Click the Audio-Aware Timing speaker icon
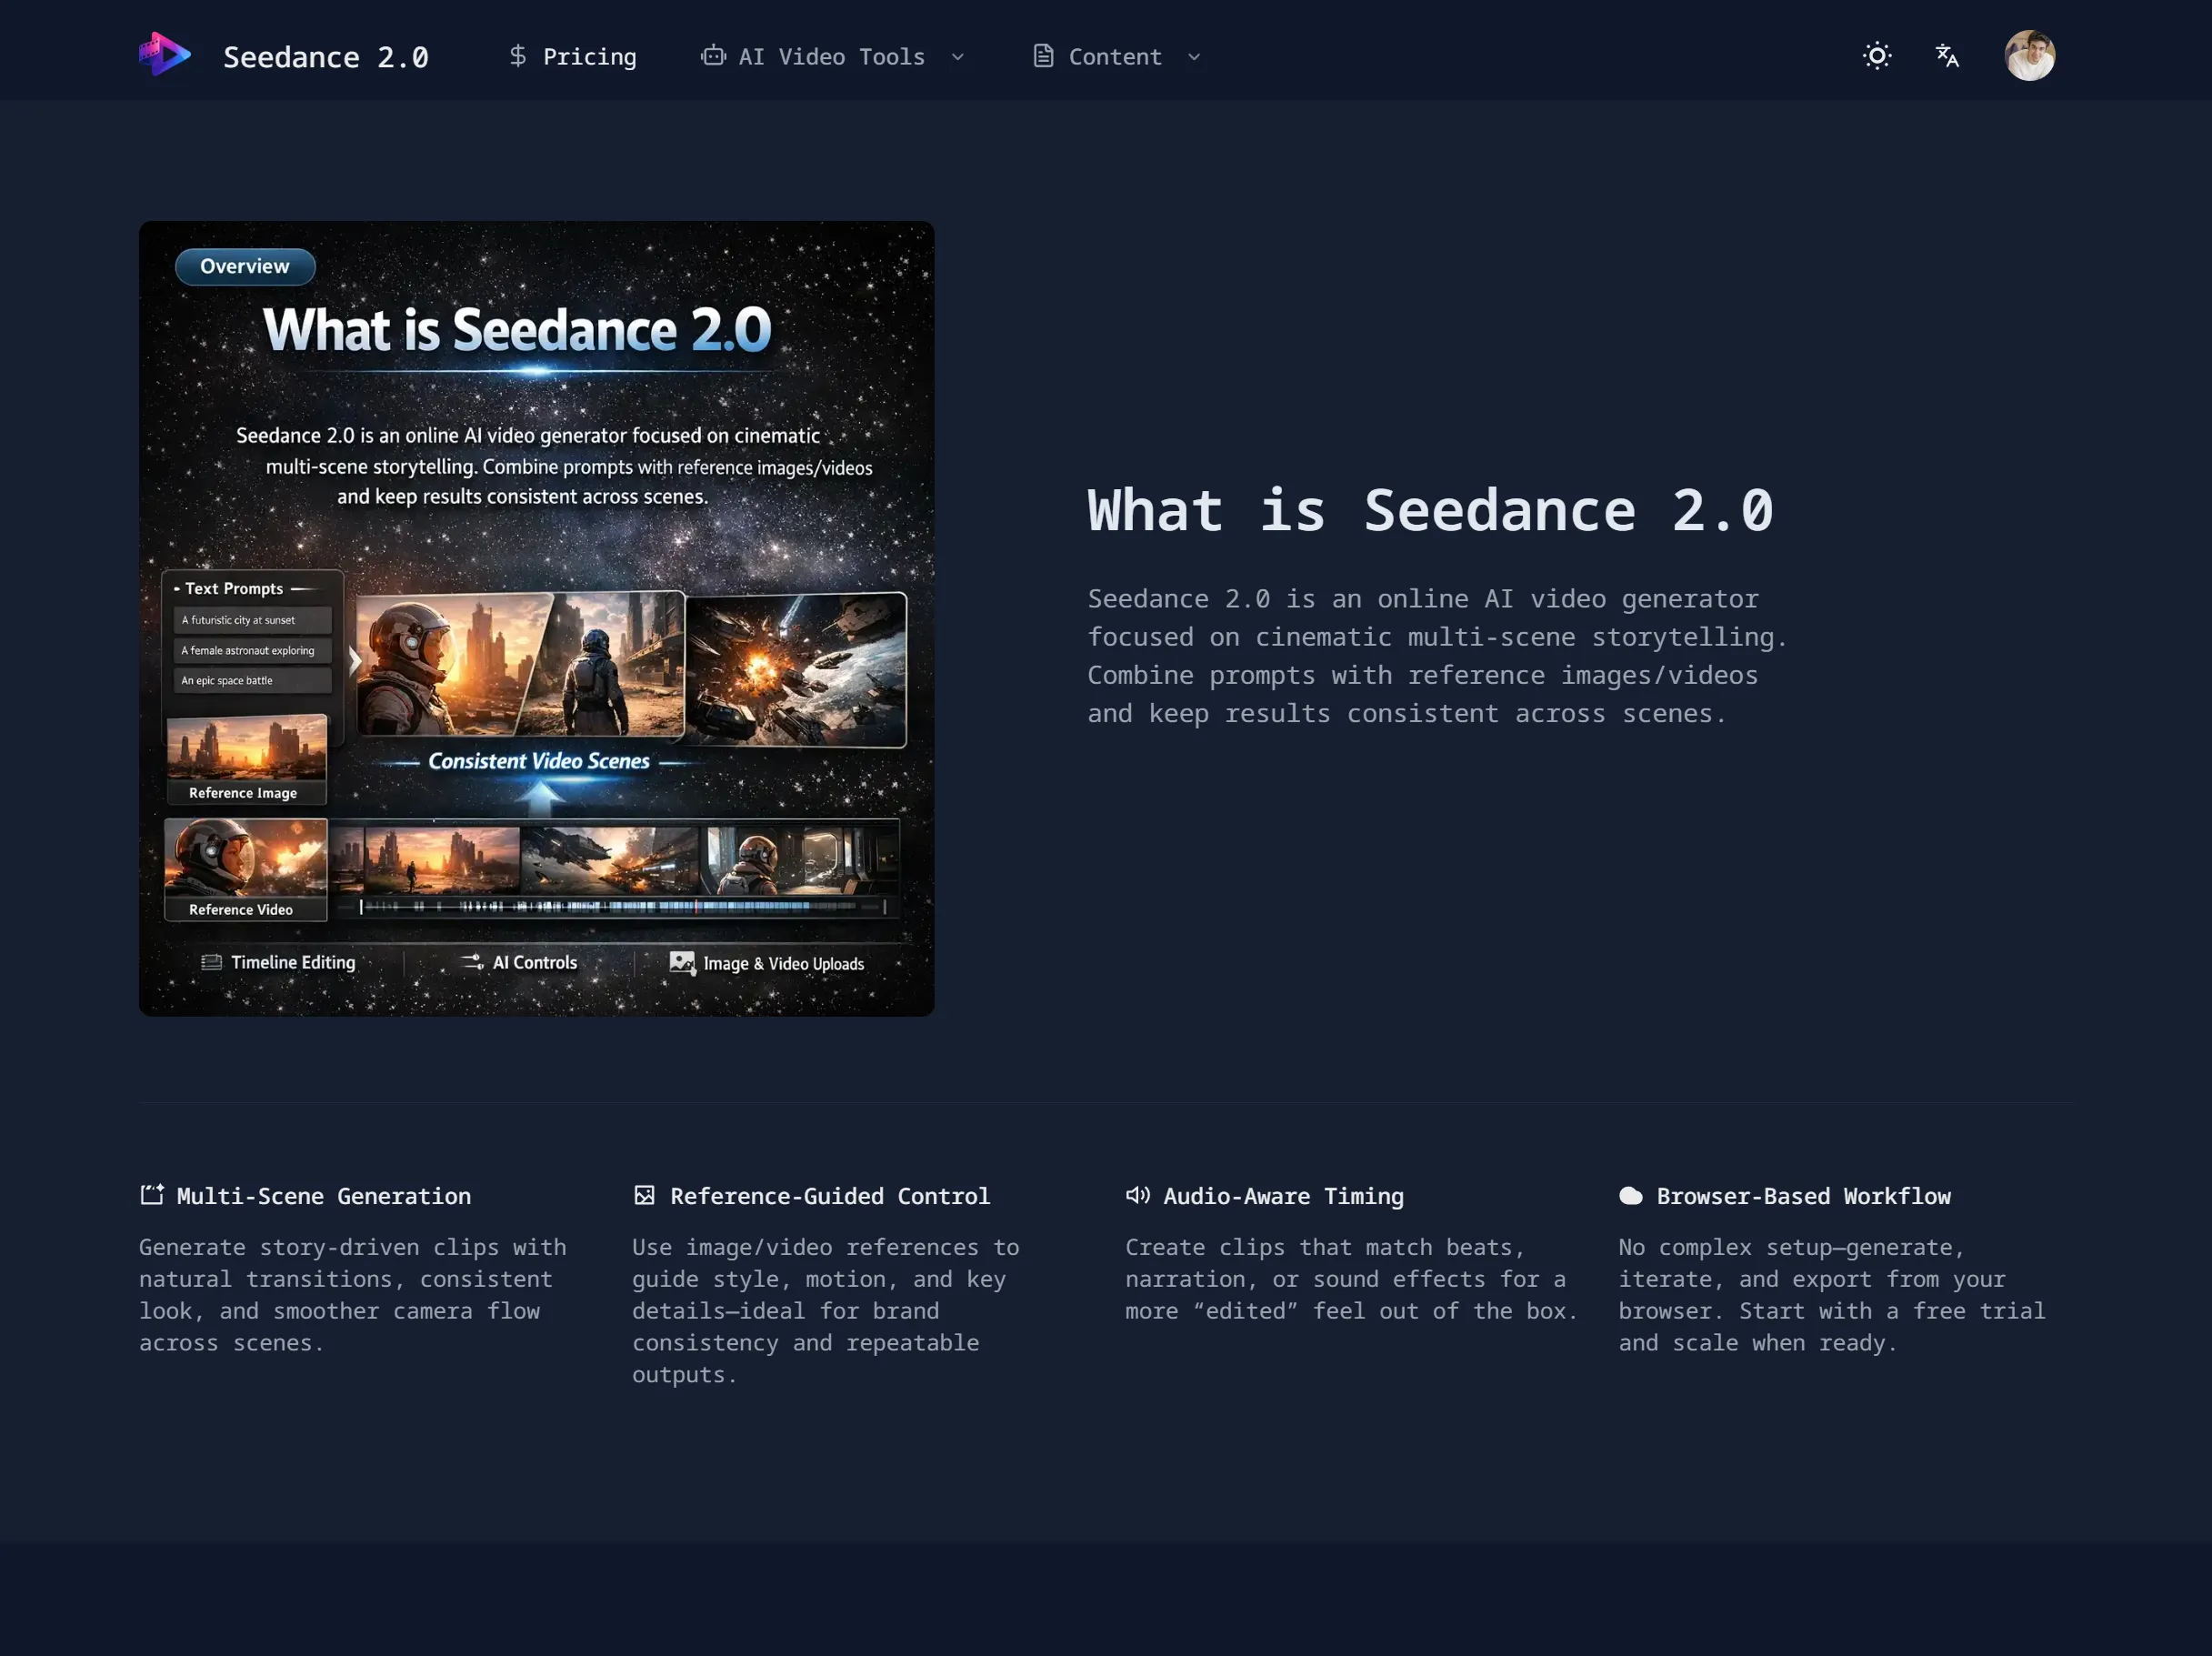Viewport: 2212px width, 1656px height. (x=1137, y=1195)
